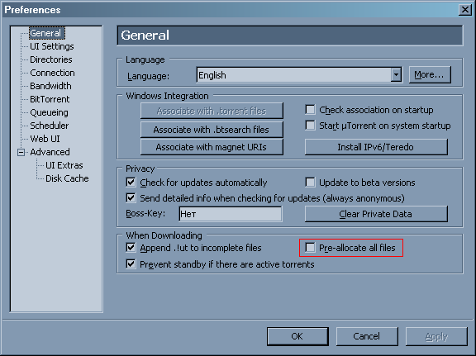Uncheck Prevent standby if active torrents
476x356 pixels.
click(x=131, y=264)
